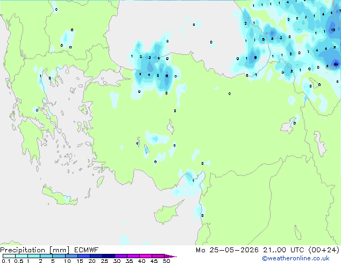Click the legend swatch between 15 and 20
Image resolution: width=341 pixels, height=263 pixels.
pyautogui.click(x=83, y=256)
